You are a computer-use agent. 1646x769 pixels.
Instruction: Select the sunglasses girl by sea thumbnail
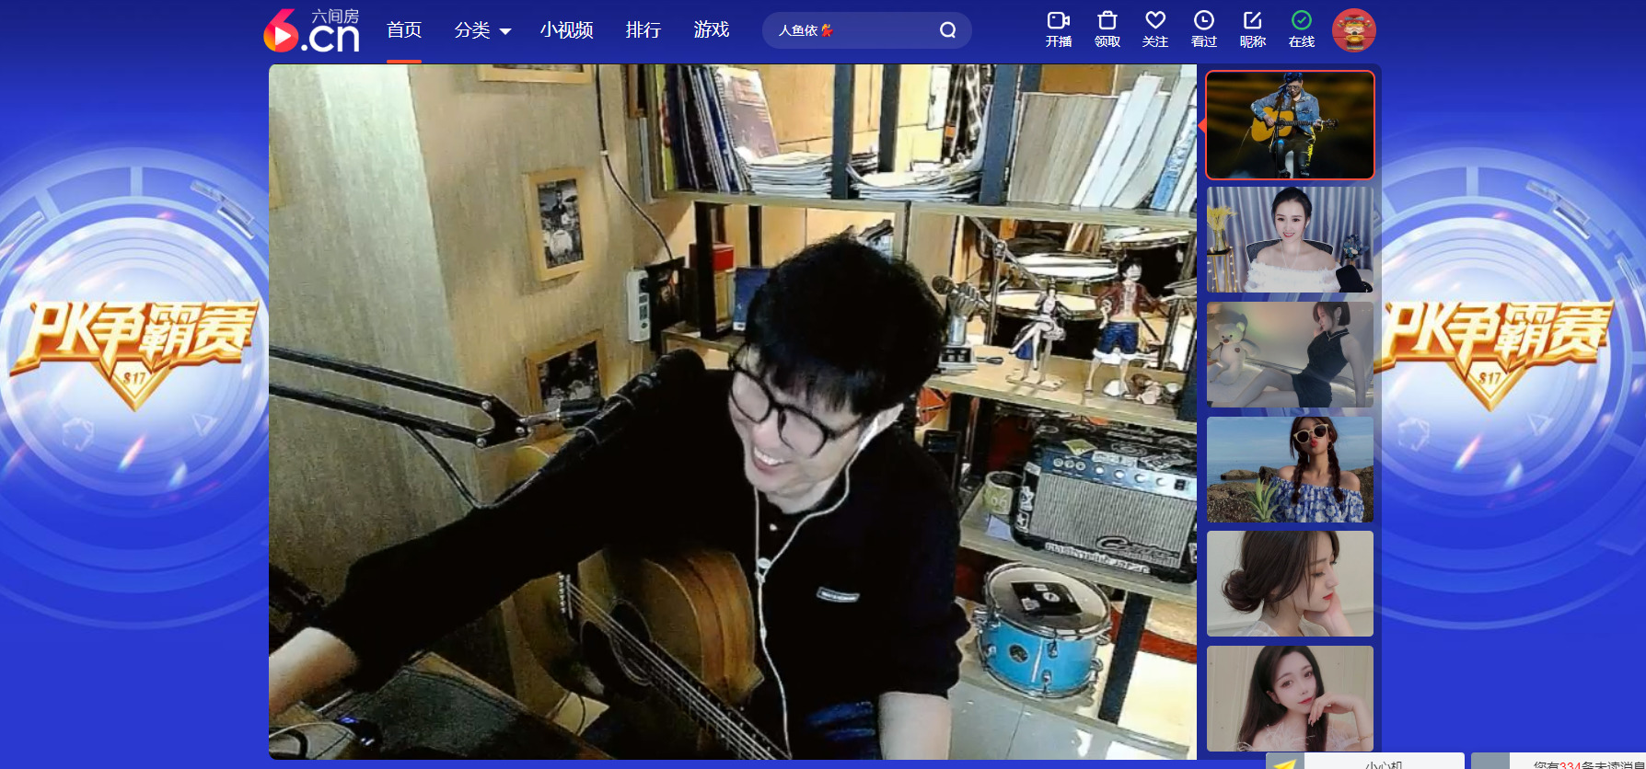1290,469
